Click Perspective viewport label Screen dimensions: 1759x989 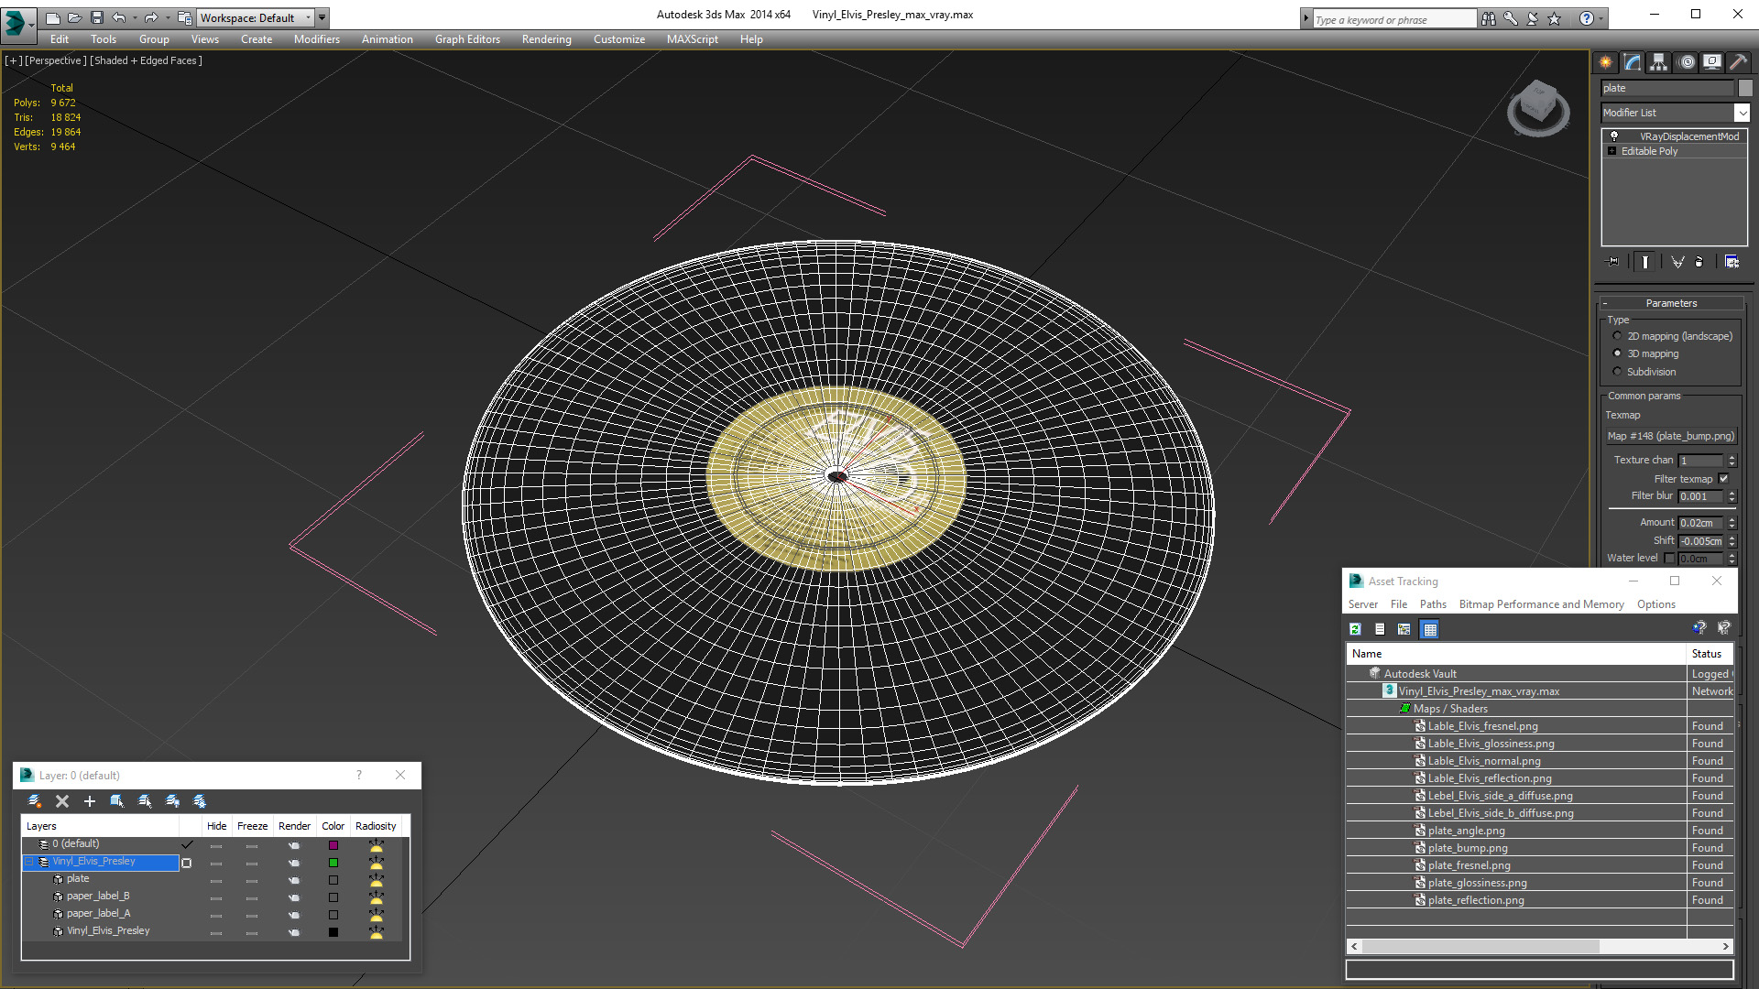pyautogui.click(x=56, y=60)
